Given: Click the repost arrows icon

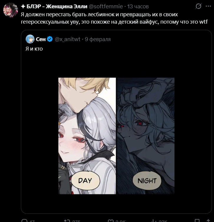Looking at the screenshot, I should coord(67,221).
